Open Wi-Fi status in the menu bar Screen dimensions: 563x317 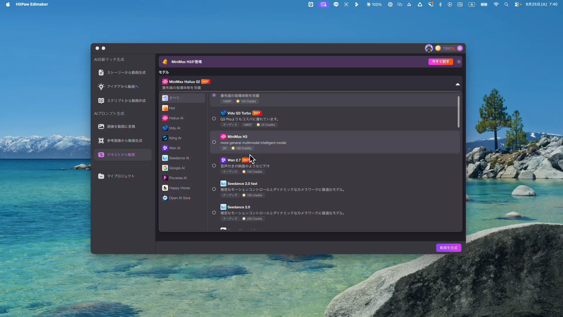[496, 4]
